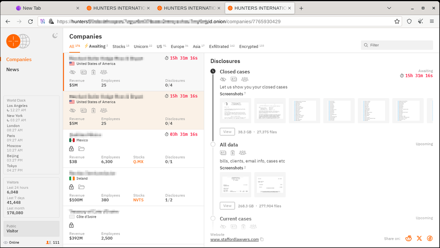
Task: Open the News section in the sidebar
Action: [x=13, y=70]
